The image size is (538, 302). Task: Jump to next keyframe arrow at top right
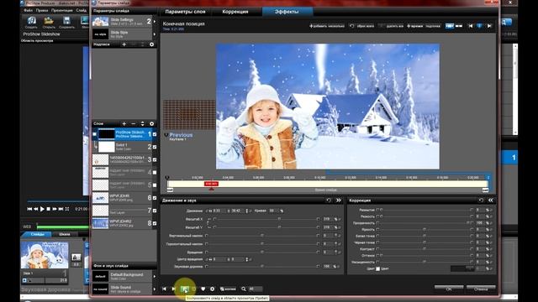pyautogui.click(x=489, y=26)
